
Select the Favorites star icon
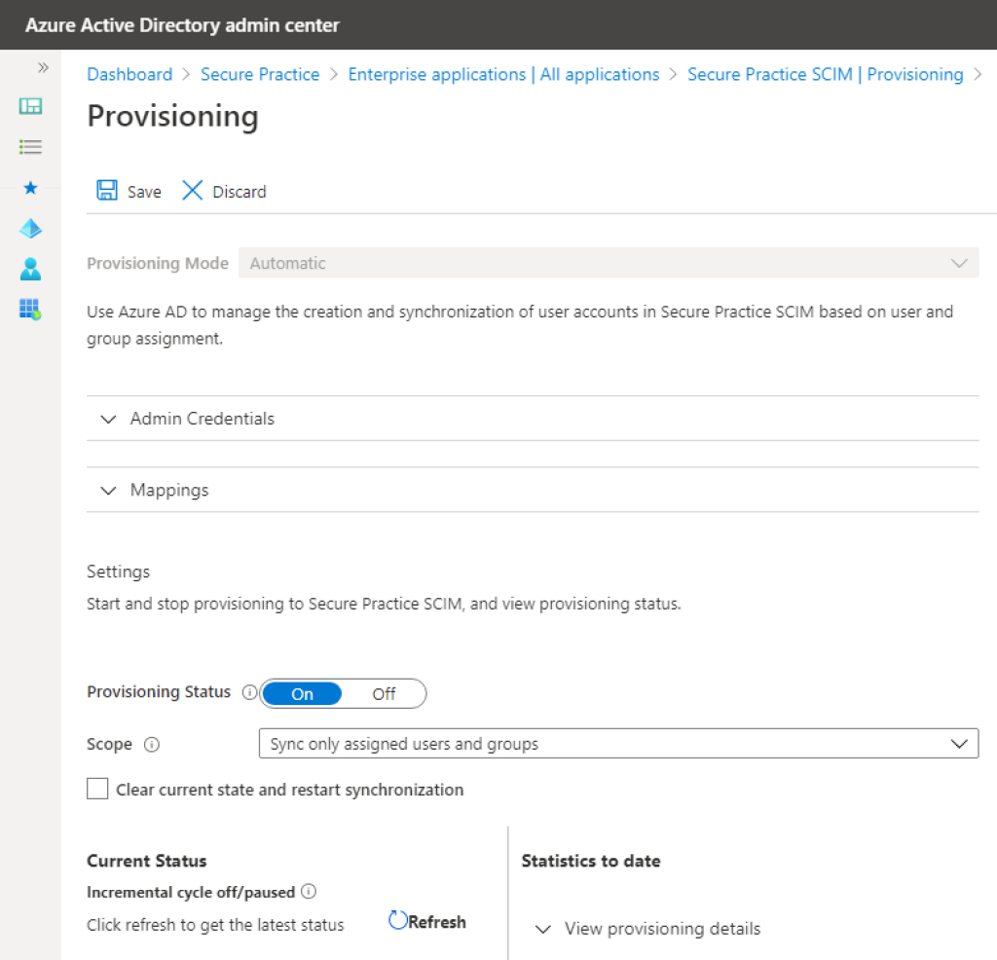pos(30,188)
